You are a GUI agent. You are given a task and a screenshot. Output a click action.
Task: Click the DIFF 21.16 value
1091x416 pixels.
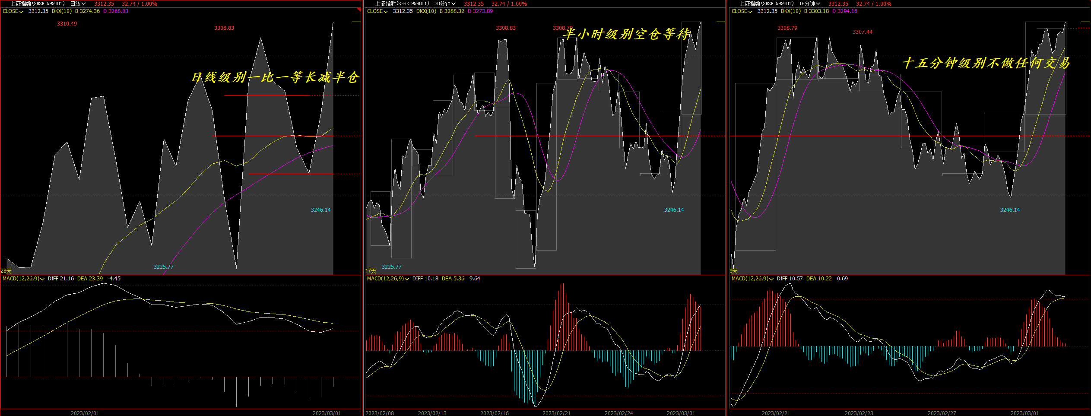(x=61, y=279)
